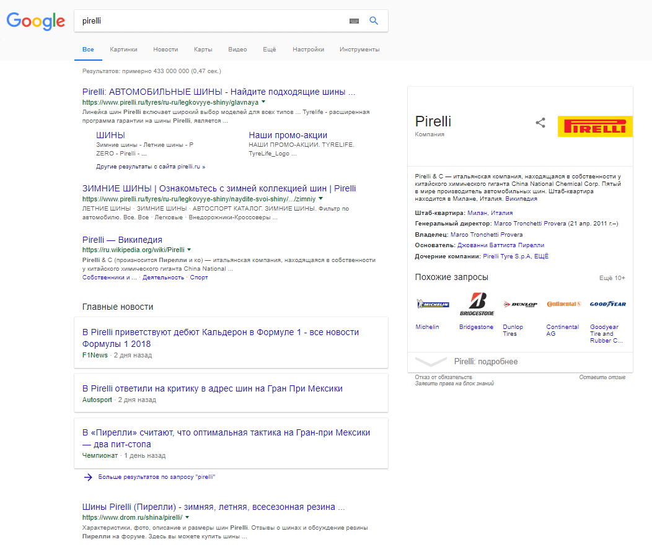Click owner 'Marco Tronchetti Provera' link
This screenshot has width=652, height=547.
tap(487, 234)
